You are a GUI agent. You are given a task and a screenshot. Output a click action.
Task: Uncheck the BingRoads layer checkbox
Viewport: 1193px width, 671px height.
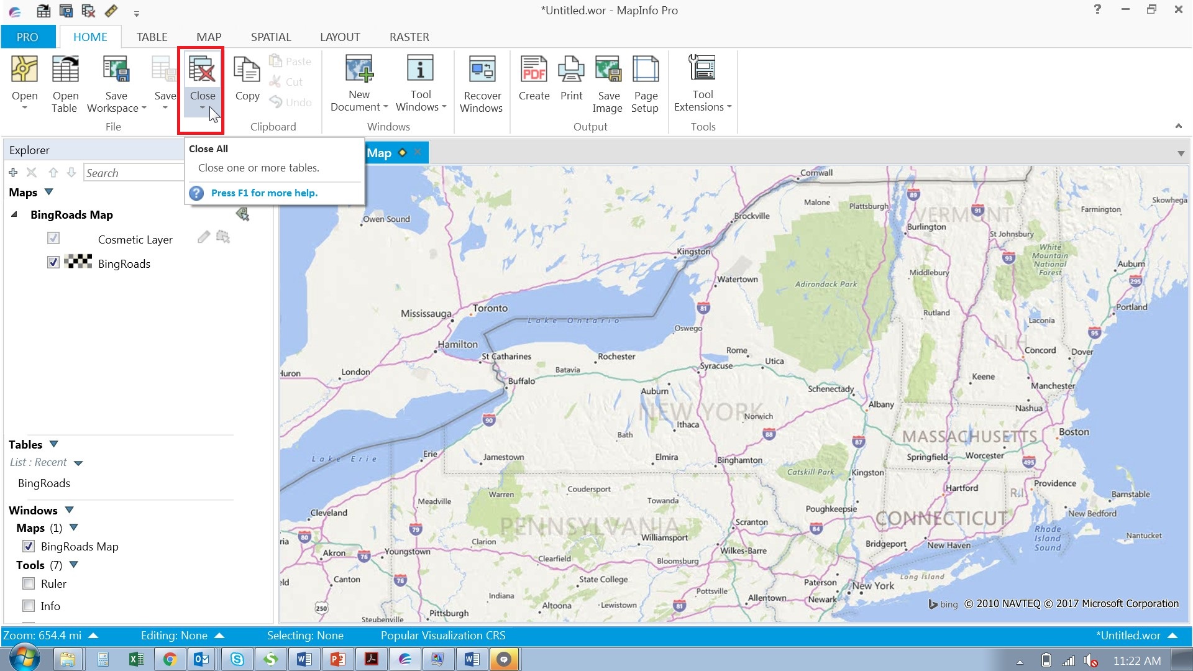tap(53, 263)
